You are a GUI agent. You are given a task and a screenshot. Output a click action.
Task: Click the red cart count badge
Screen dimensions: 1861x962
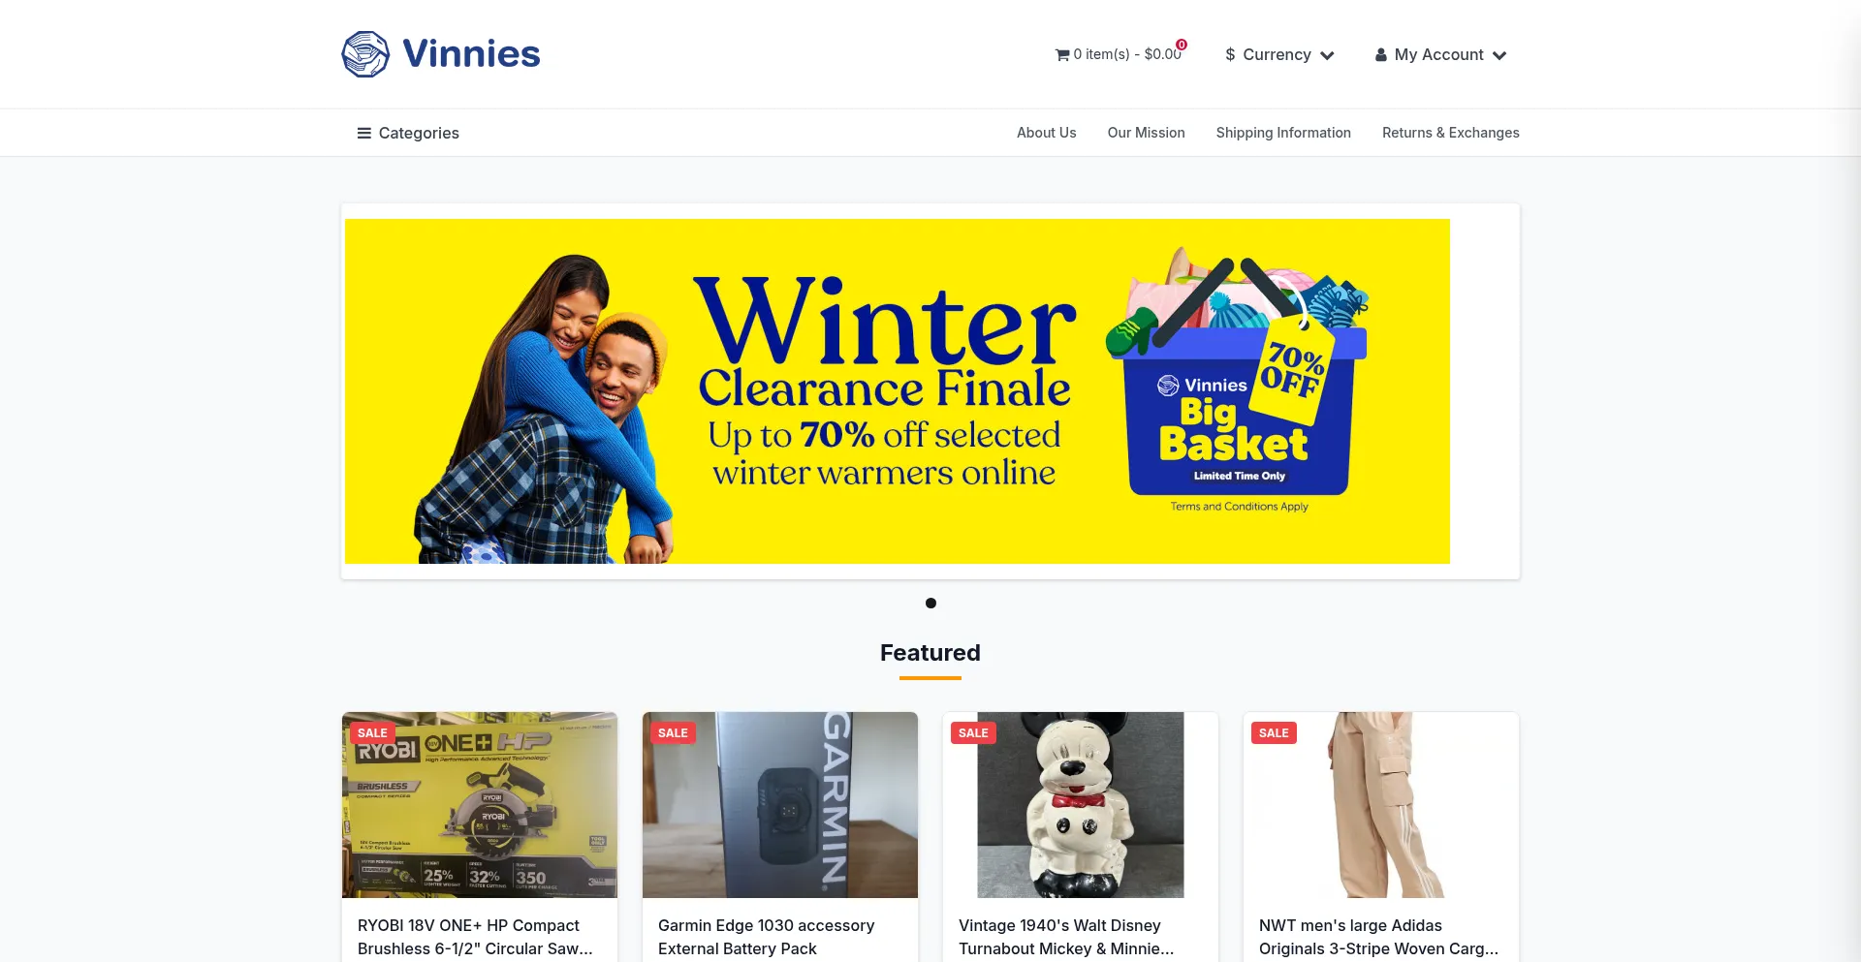point(1182,45)
